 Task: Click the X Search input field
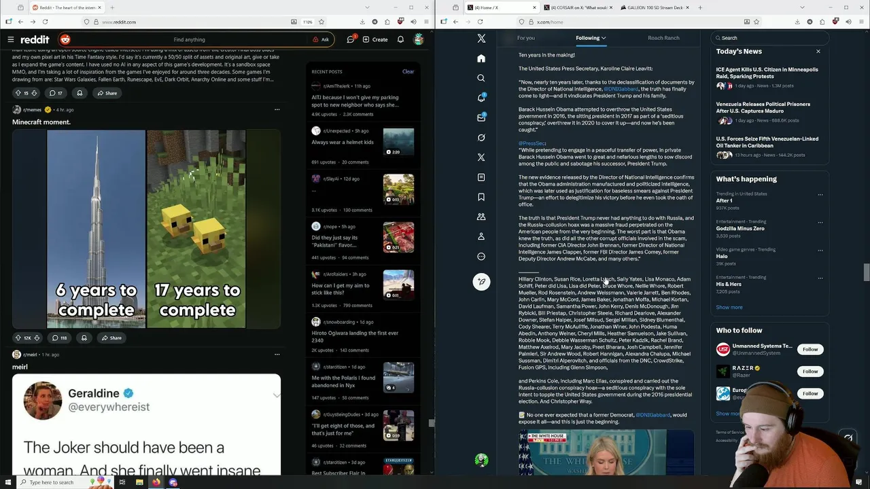(769, 38)
